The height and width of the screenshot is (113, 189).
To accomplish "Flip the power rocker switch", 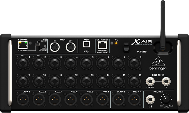I will click(x=126, y=47).
